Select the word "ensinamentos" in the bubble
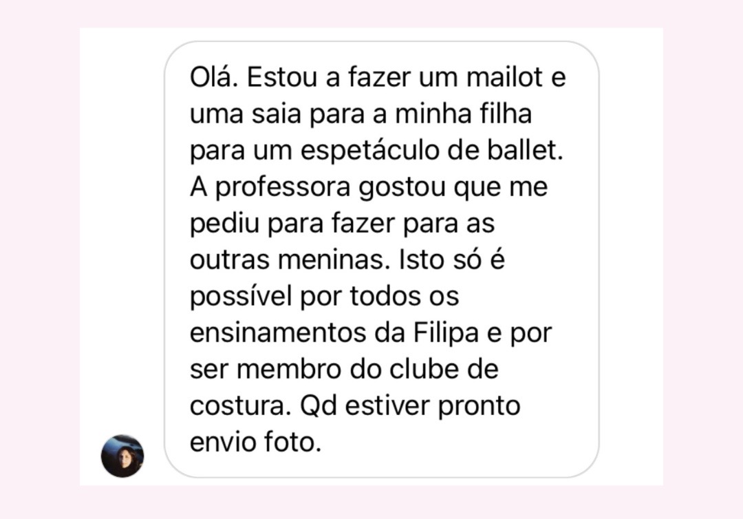The height and width of the screenshot is (519, 743). pos(278,332)
